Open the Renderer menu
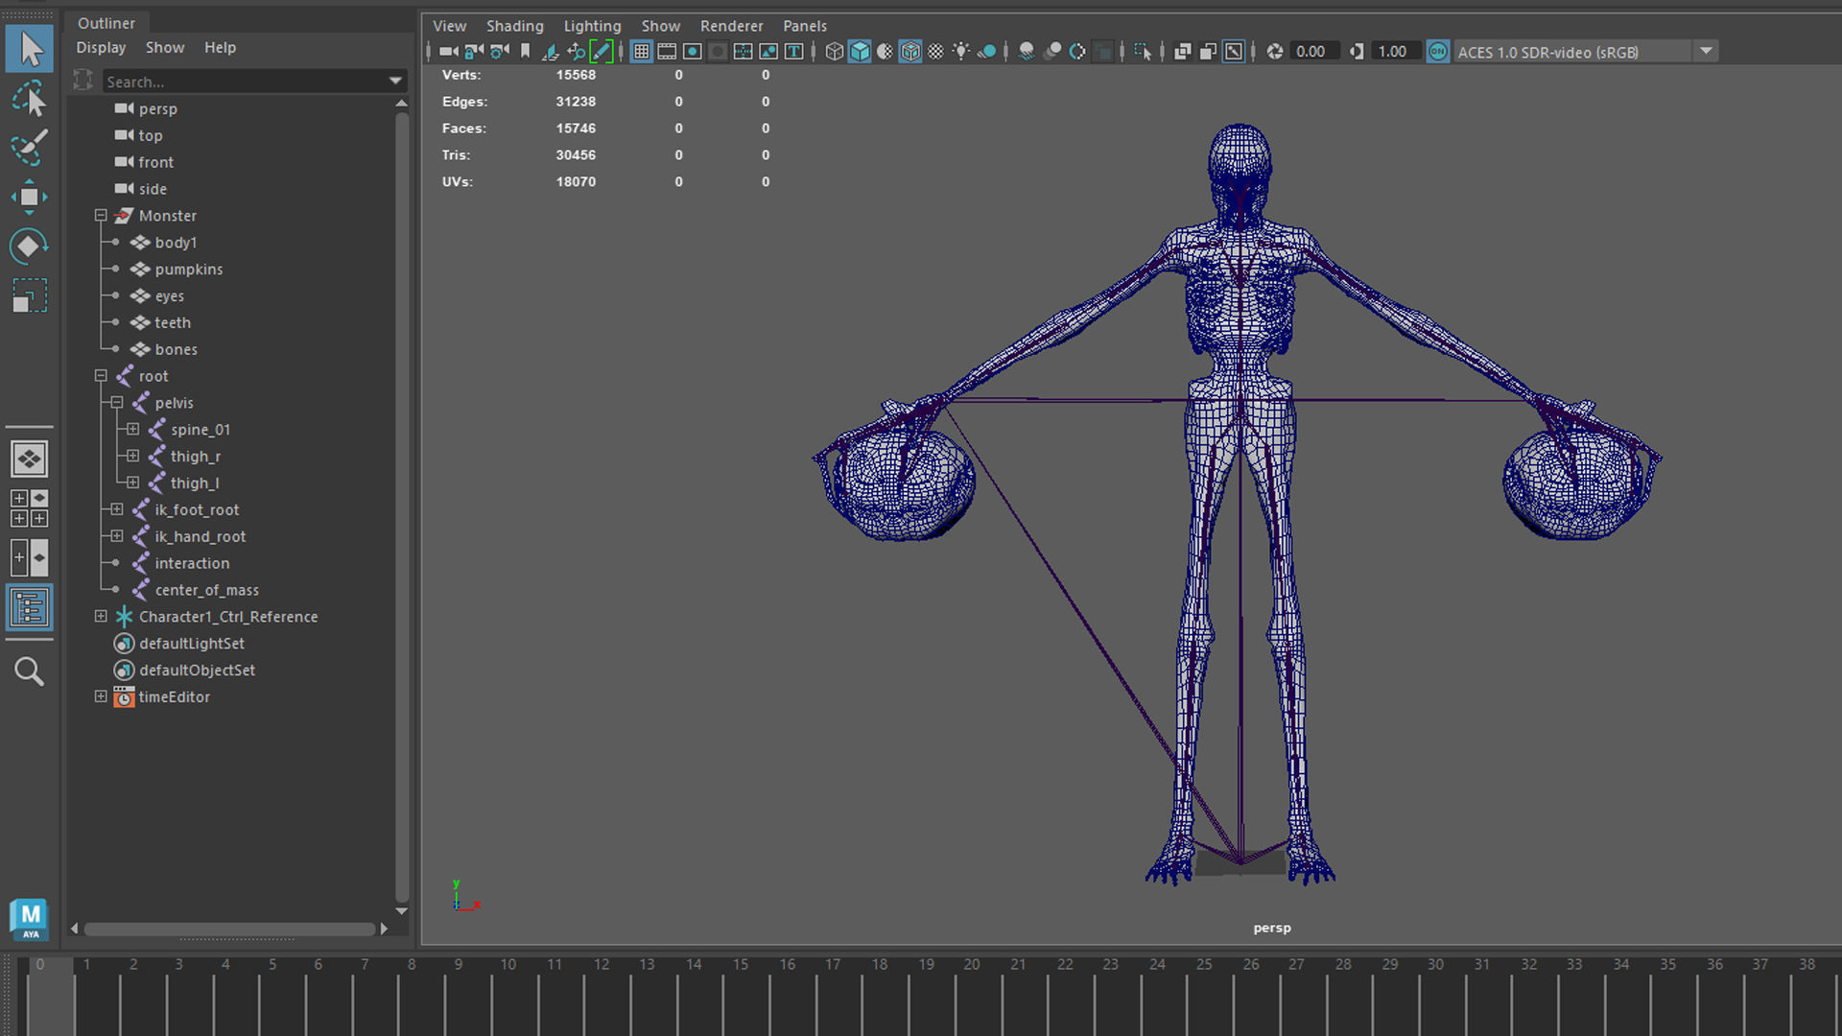The width and height of the screenshot is (1842, 1036). coord(731,26)
